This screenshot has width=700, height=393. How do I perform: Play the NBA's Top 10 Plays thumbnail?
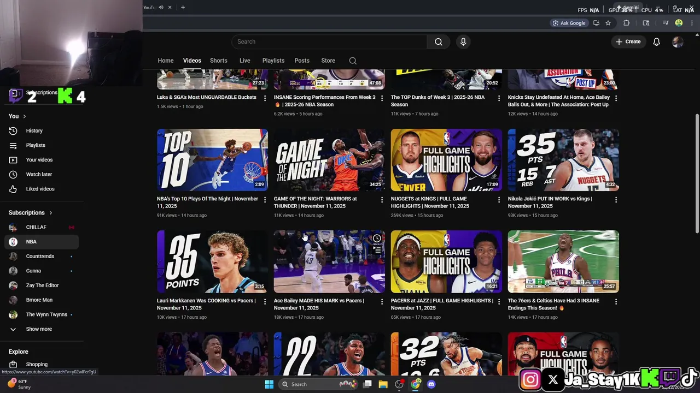point(212,160)
